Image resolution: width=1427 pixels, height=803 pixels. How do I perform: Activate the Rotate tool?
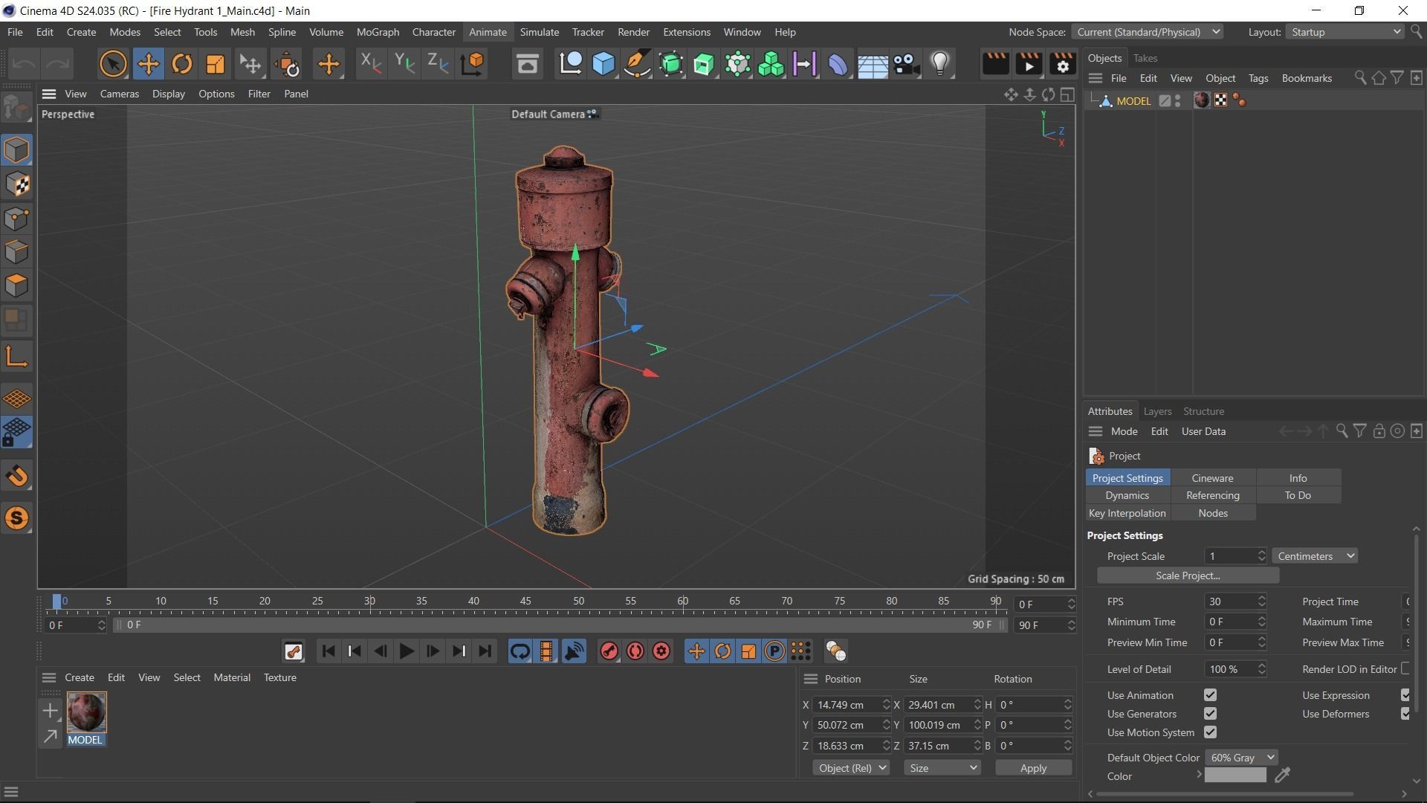(181, 64)
